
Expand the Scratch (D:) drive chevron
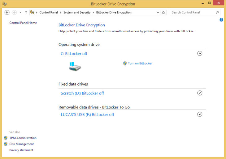(200, 93)
